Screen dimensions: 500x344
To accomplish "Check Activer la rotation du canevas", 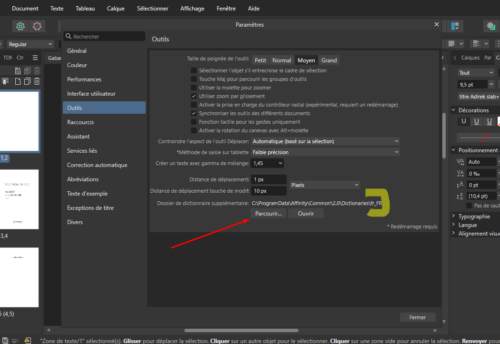I will (193, 130).
